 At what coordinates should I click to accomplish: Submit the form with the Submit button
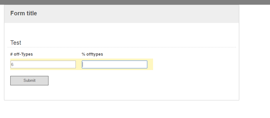coord(29,81)
